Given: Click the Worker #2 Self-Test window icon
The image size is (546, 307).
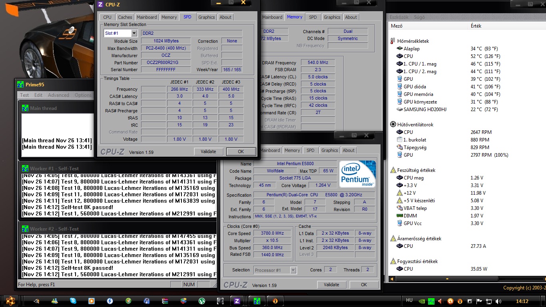Looking at the screenshot, I should click(x=25, y=229).
